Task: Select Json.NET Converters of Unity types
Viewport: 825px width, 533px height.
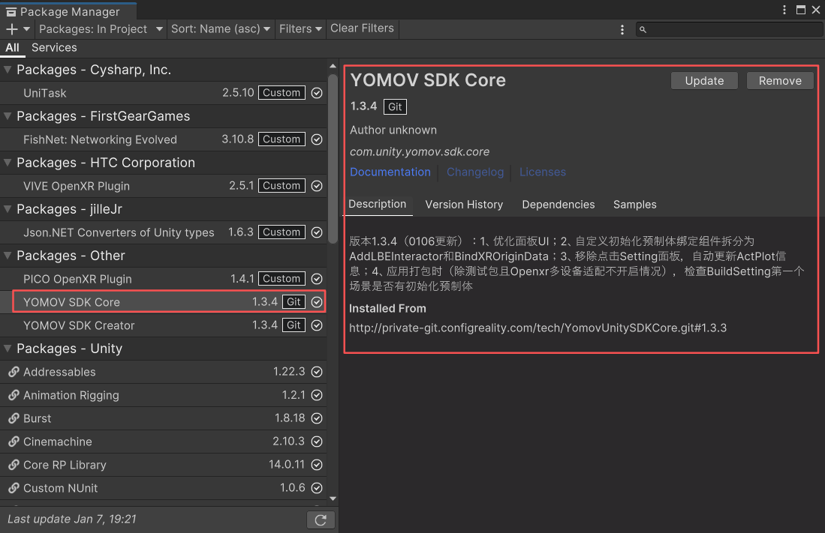Action: pyautogui.click(x=163, y=232)
